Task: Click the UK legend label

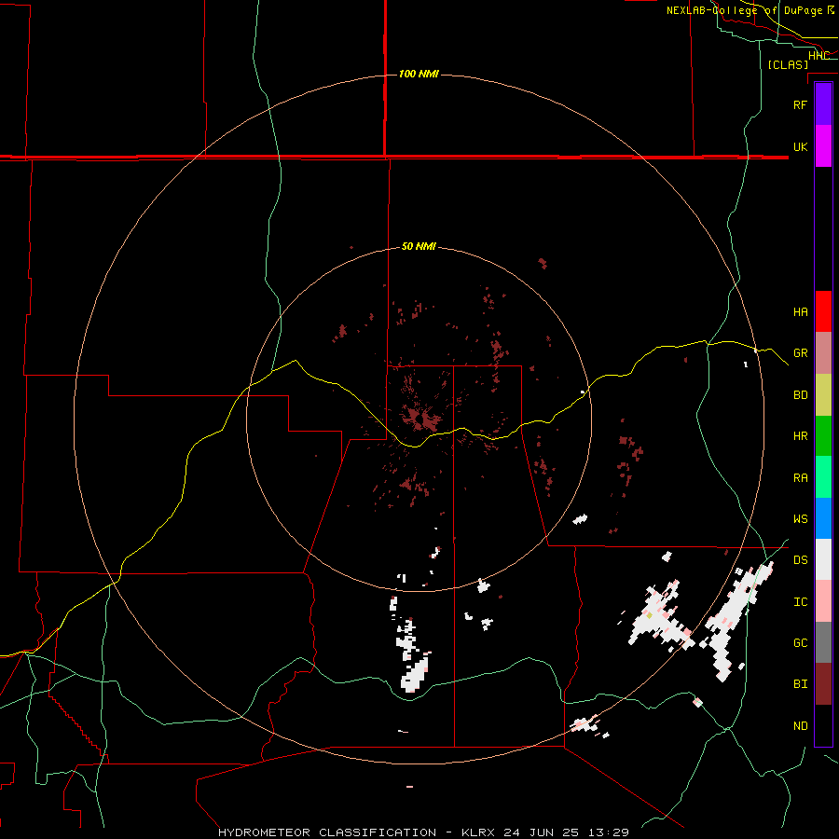Action: [800, 146]
